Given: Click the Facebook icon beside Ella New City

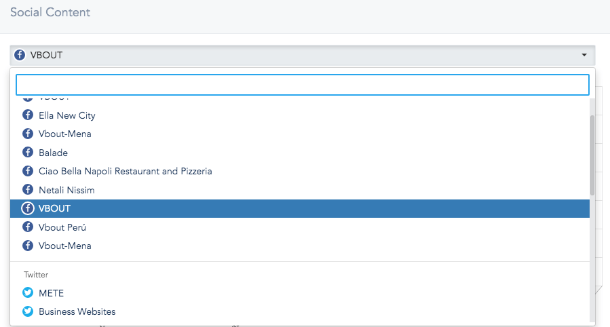Looking at the screenshot, I should (28, 115).
